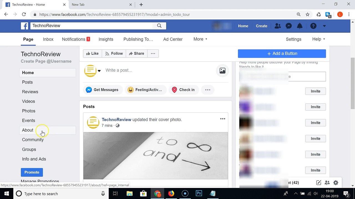Expand the account dropdown arrow in header

(x=324, y=26)
